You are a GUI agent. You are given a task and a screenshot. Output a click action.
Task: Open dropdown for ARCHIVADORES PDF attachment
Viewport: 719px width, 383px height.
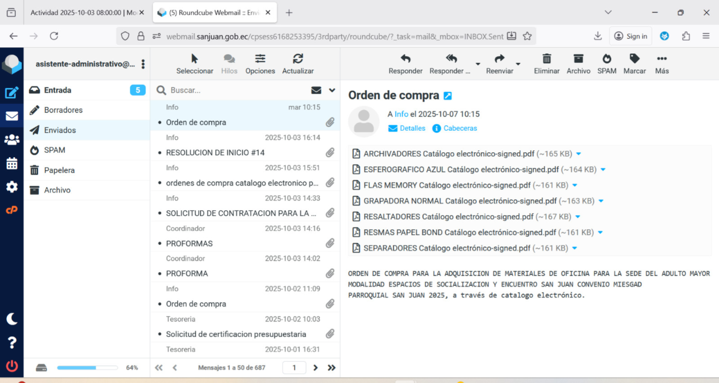579,154
